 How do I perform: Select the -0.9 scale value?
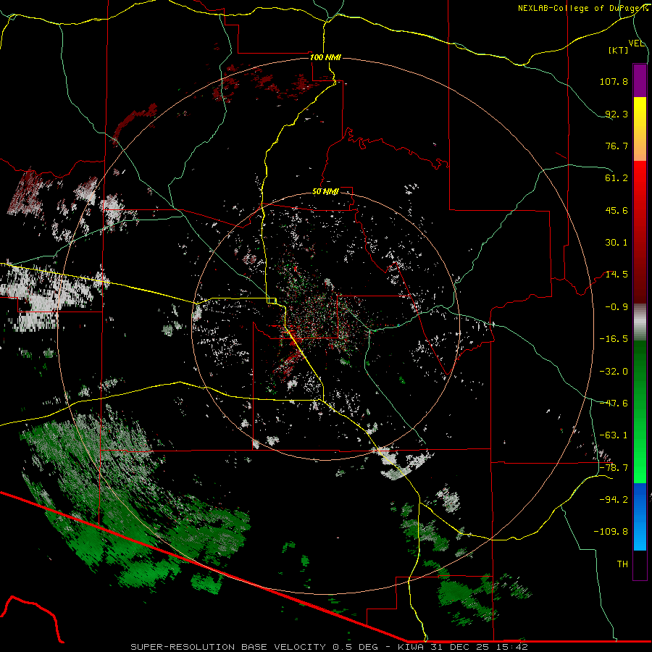pos(617,307)
